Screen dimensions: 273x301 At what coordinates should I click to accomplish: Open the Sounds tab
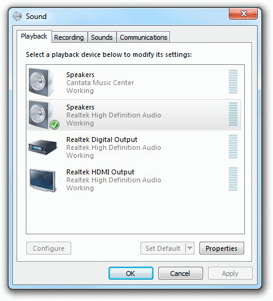coord(102,37)
